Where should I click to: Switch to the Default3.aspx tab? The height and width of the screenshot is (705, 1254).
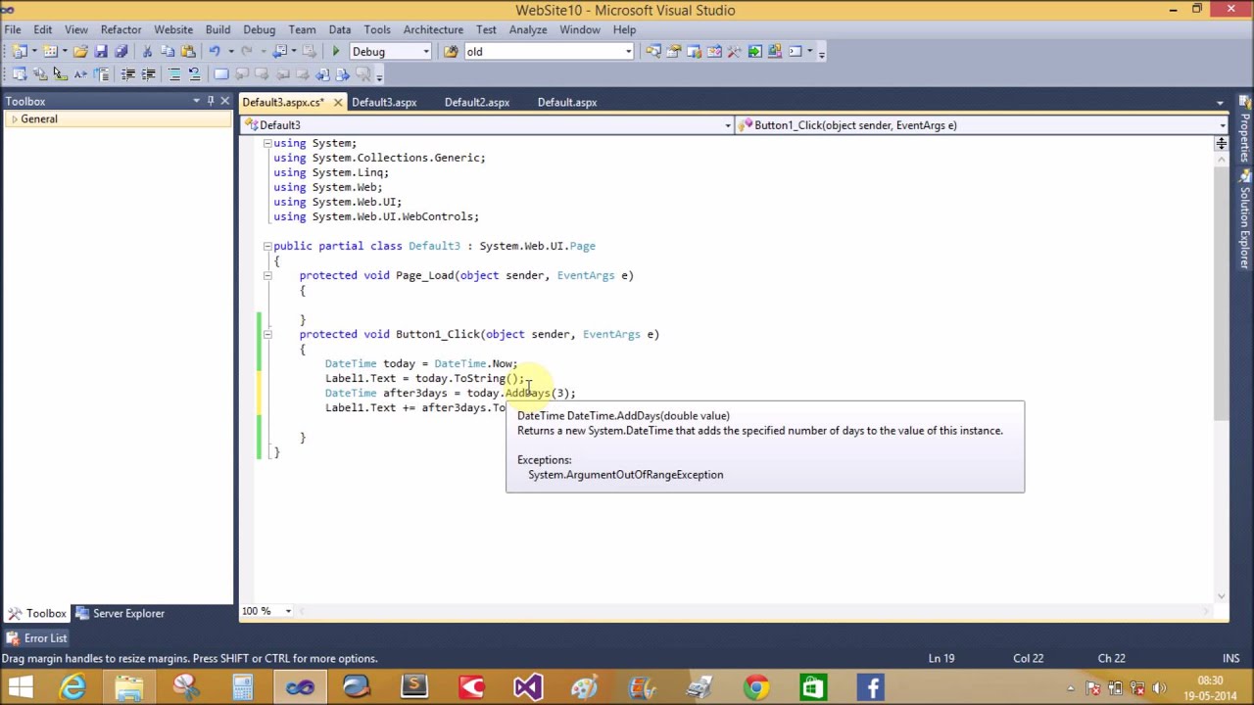384,102
